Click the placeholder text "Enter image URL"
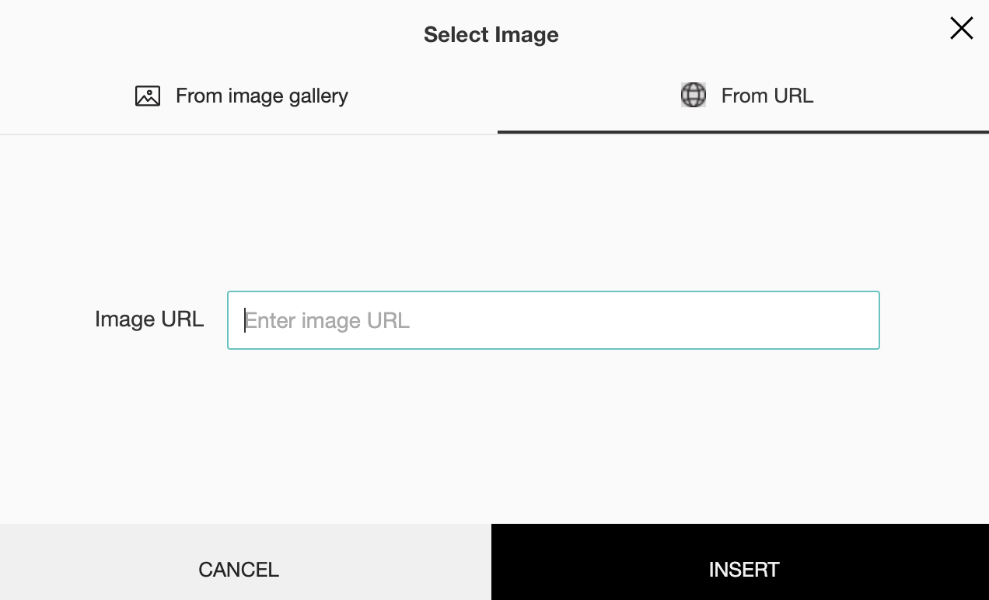 tap(327, 320)
